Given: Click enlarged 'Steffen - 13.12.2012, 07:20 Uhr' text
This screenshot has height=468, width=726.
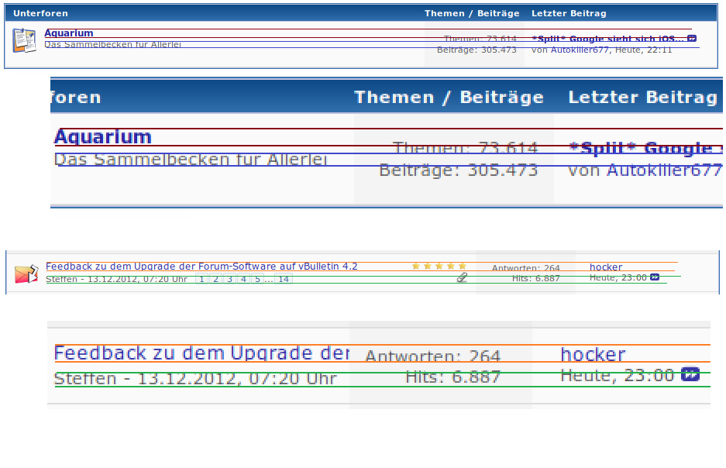Looking at the screenshot, I should [x=195, y=379].
